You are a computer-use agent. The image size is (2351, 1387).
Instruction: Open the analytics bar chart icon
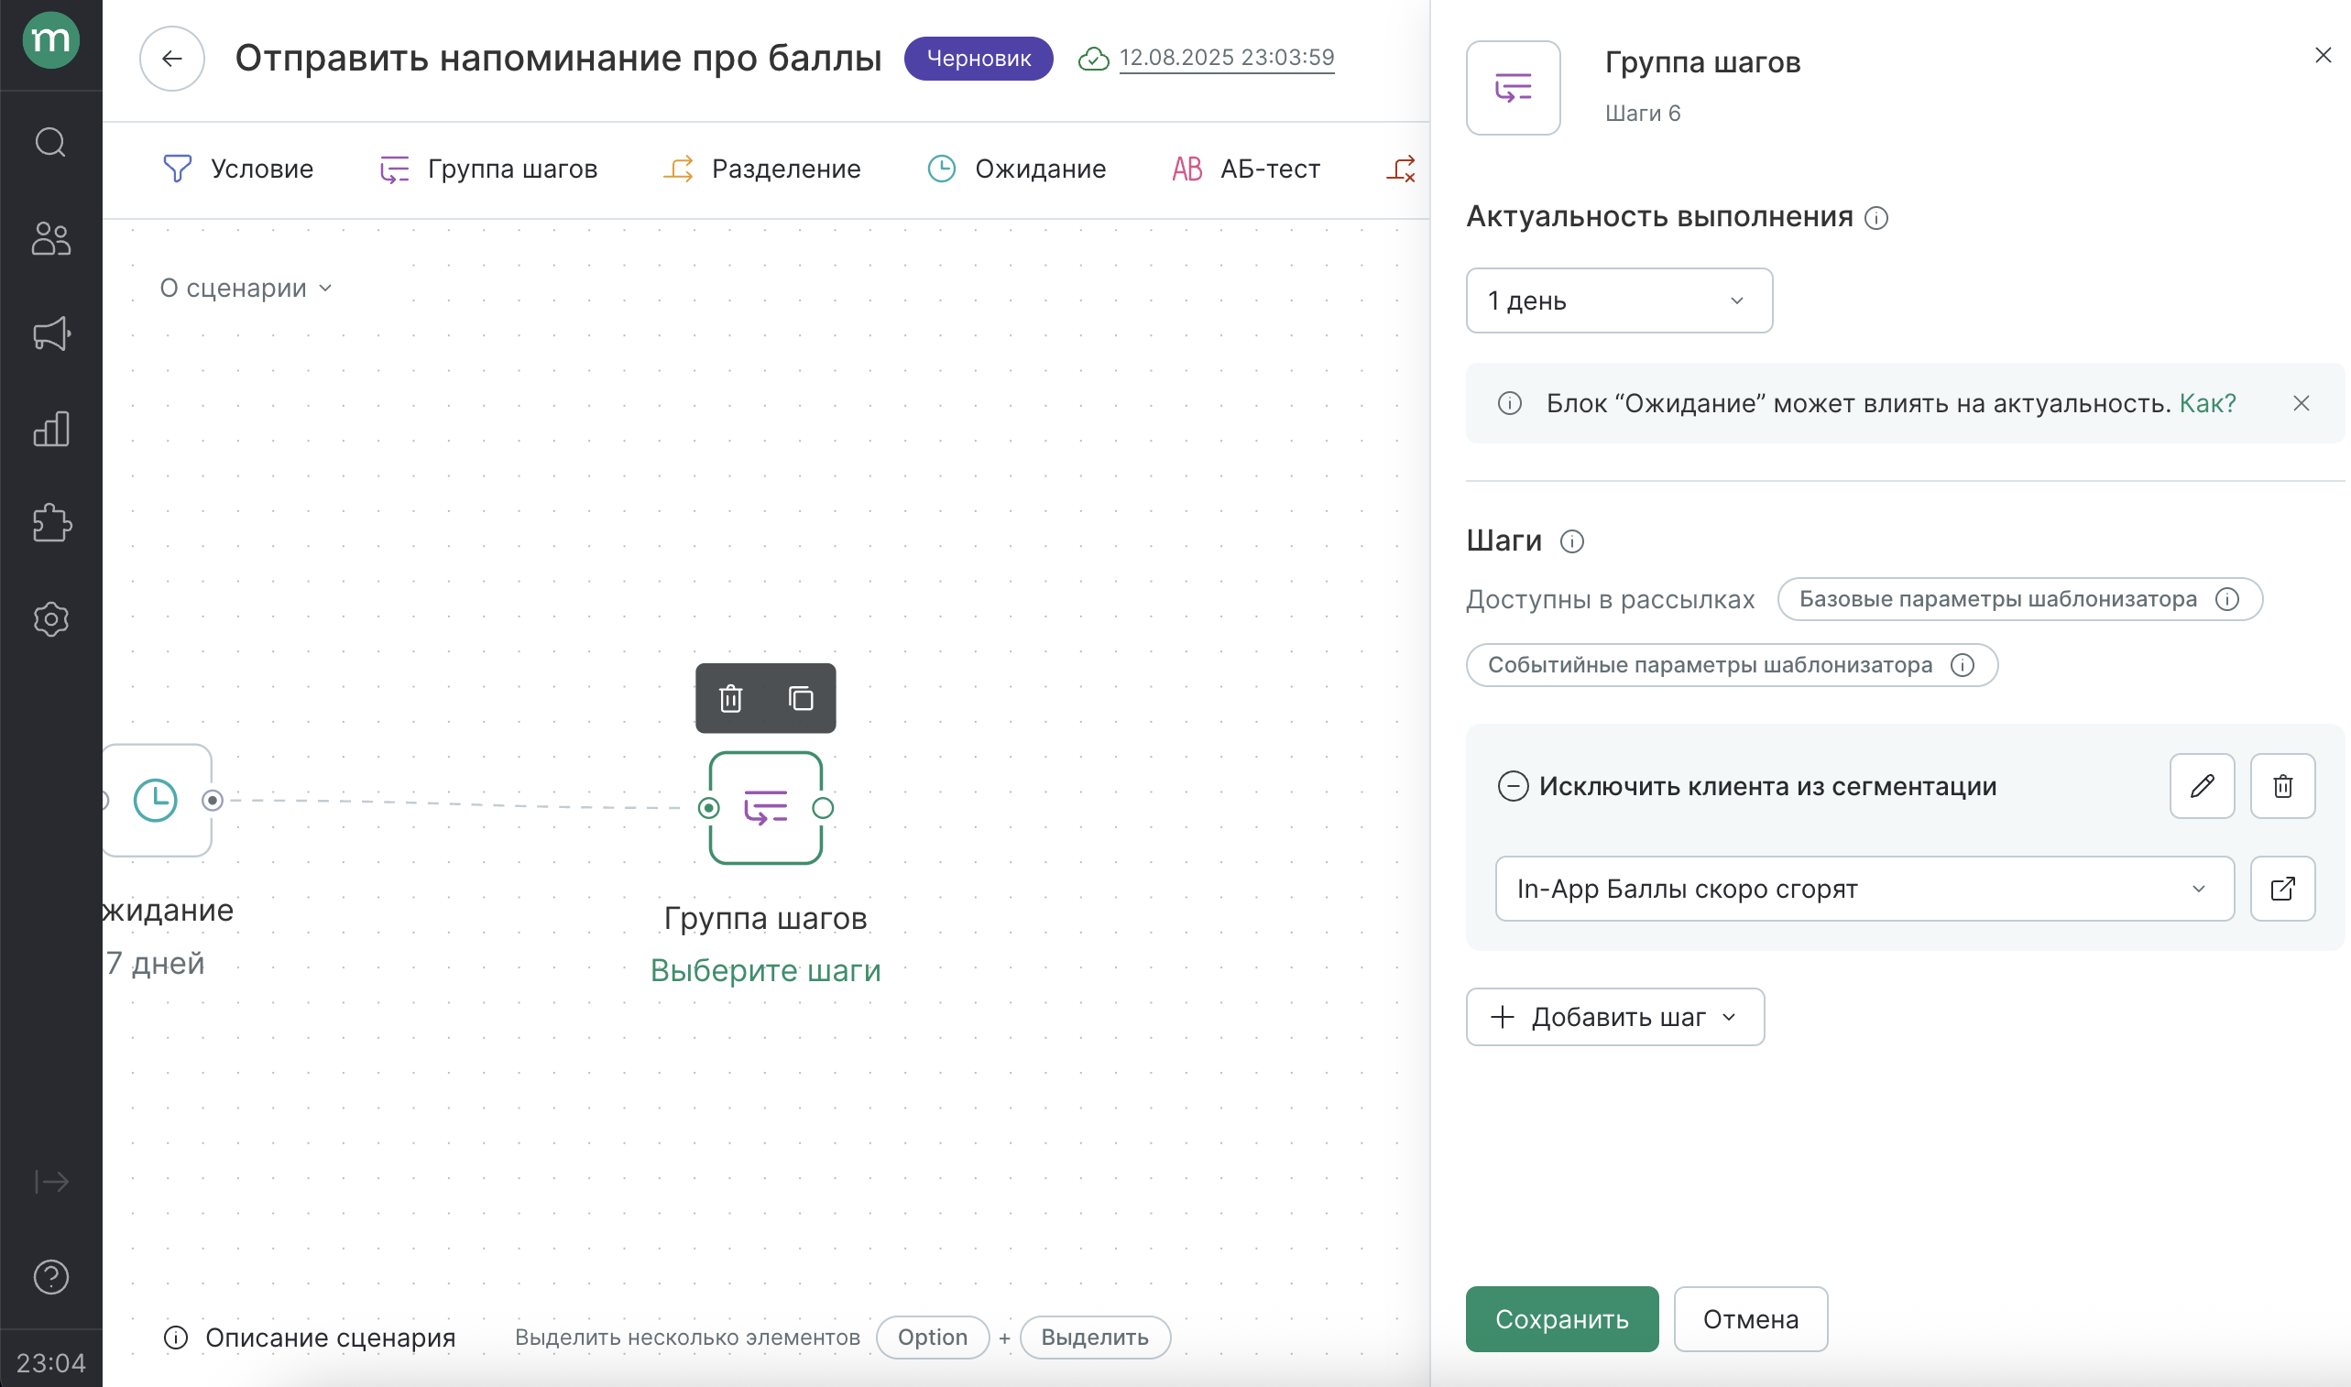(50, 429)
